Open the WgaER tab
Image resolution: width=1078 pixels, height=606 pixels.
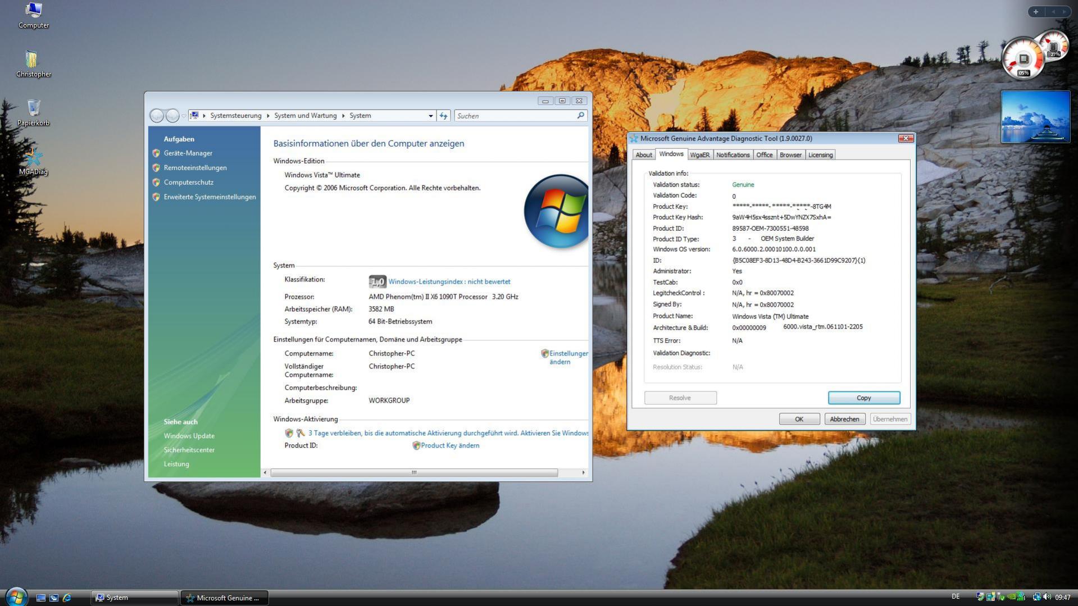pos(700,155)
